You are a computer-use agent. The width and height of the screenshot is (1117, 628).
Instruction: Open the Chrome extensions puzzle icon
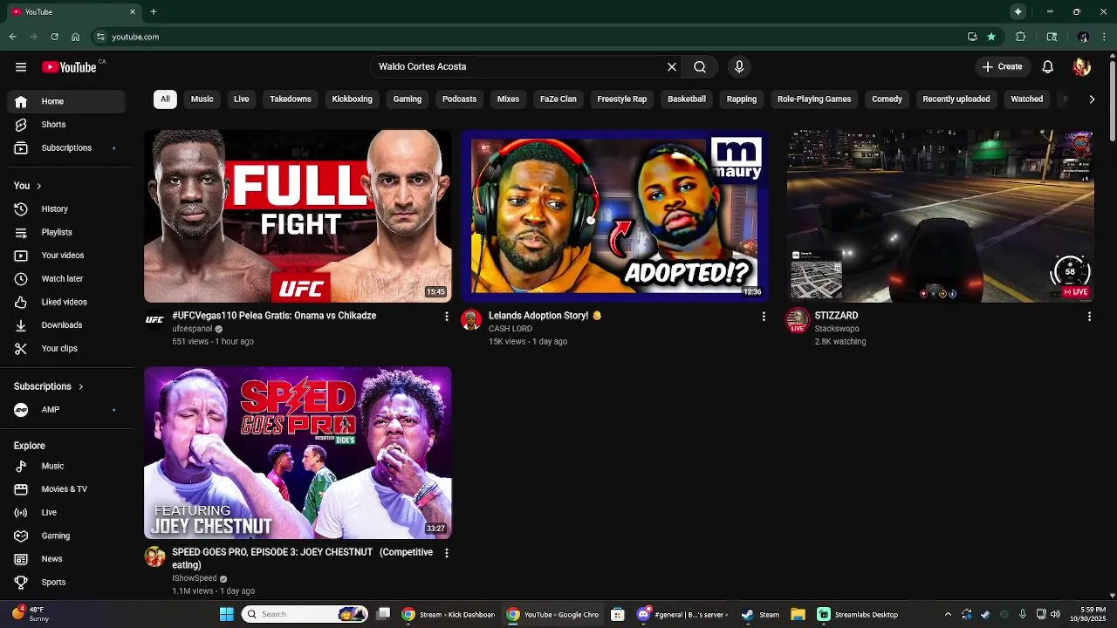click(x=1020, y=37)
